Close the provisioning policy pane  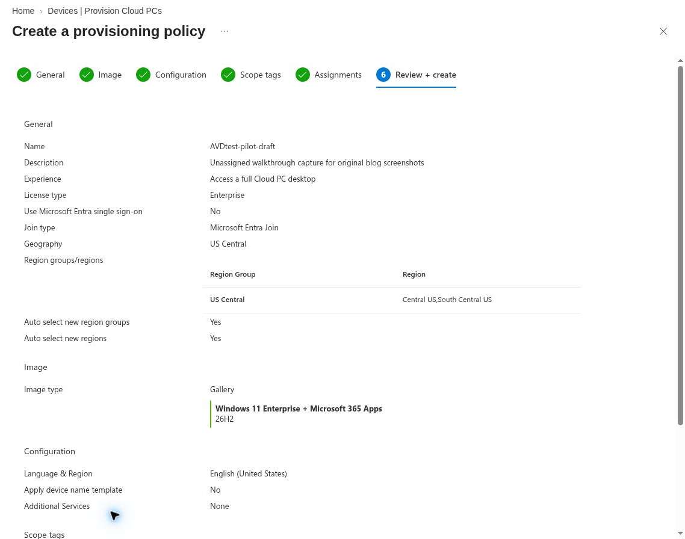(663, 31)
